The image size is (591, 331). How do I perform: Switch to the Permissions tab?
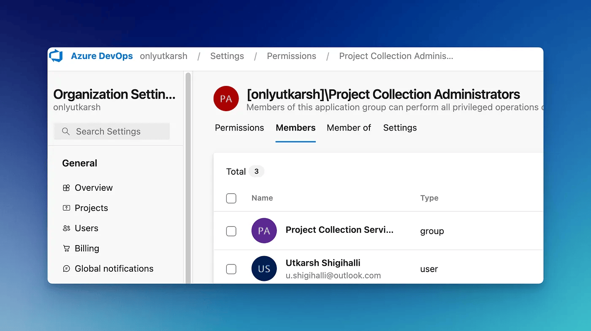[239, 128]
